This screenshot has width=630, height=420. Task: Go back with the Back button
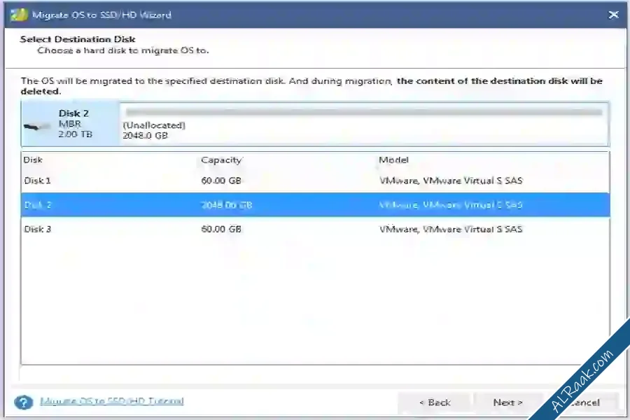(434, 402)
